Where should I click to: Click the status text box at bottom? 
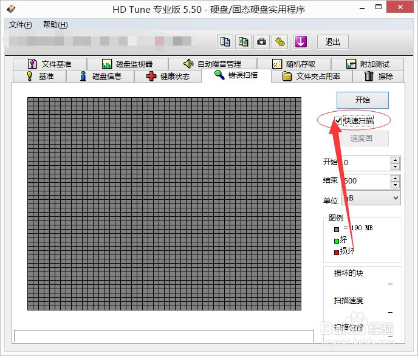[x=164, y=337]
